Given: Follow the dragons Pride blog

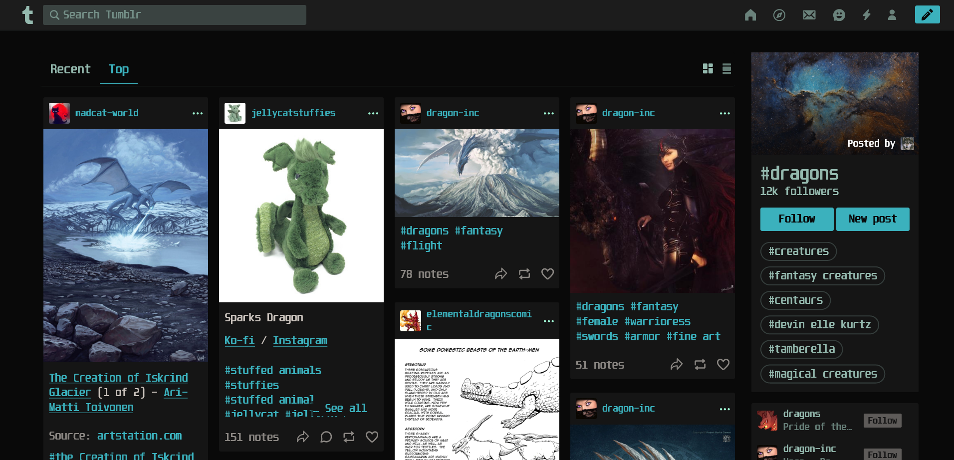Looking at the screenshot, I should click(x=882, y=421).
